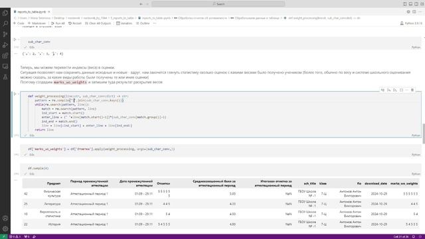Image resolution: width=425 pixels, height=239 pixels.
Task: Click the История table cell
Action: 55,224
